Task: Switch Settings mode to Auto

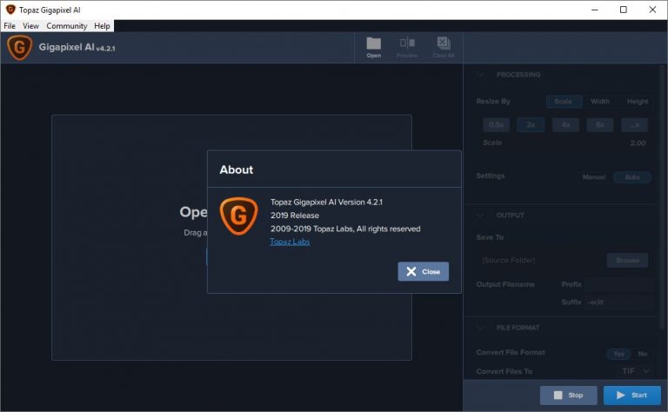Action: tap(632, 177)
